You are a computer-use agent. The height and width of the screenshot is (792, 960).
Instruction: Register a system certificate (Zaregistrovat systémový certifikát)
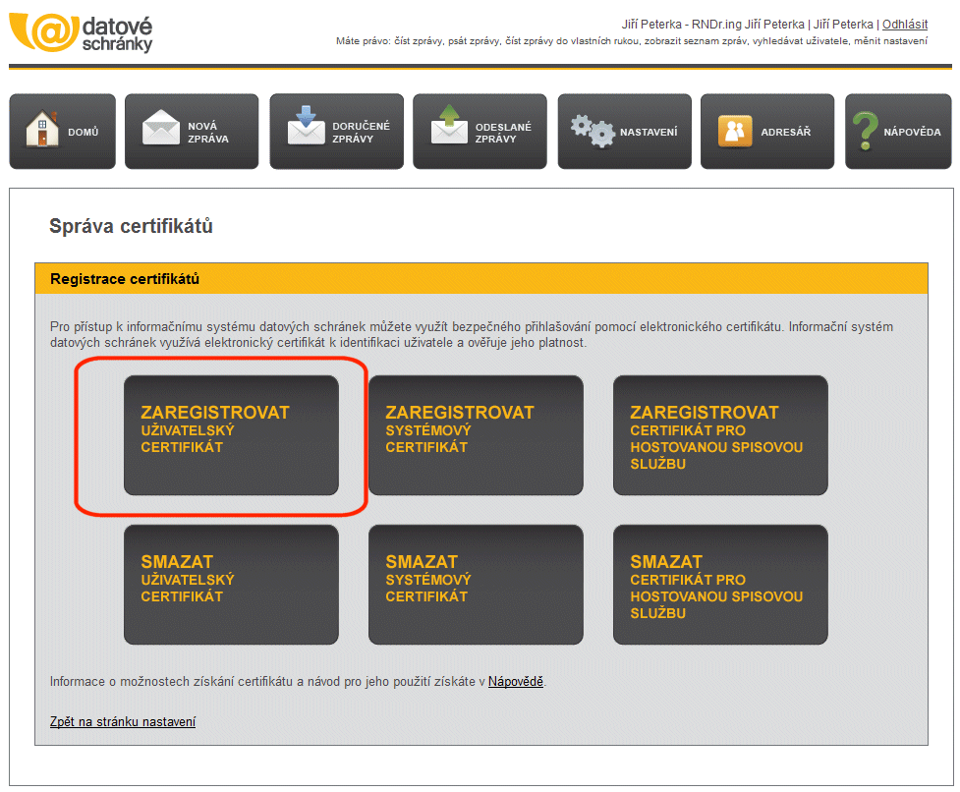476,435
